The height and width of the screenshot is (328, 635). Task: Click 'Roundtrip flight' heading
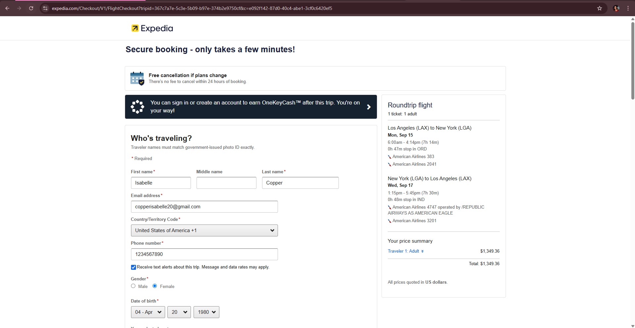[x=410, y=105]
